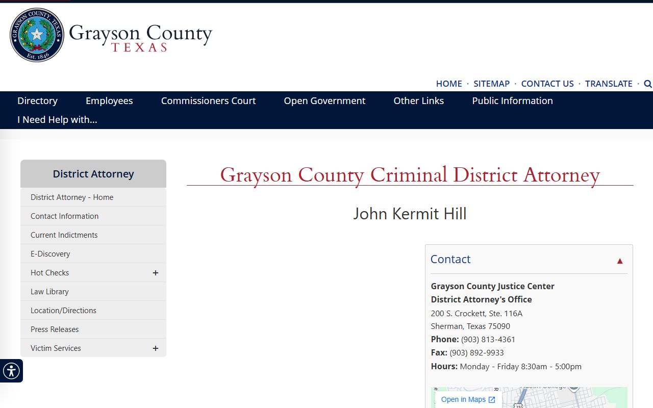Viewport: 653px width, 408px height.
Task: Click the embedded map preview
Action: [x=529, y=397]
